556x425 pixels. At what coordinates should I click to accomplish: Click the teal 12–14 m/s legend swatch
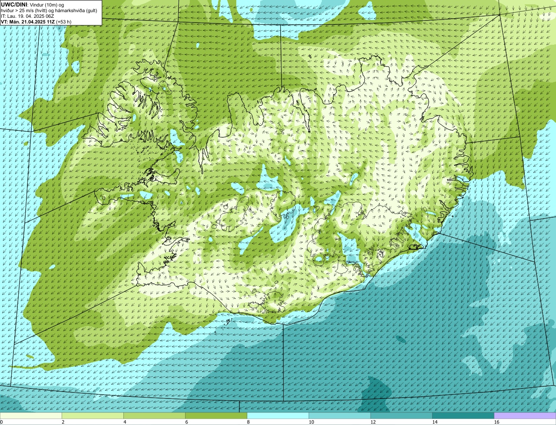(401, 415)
